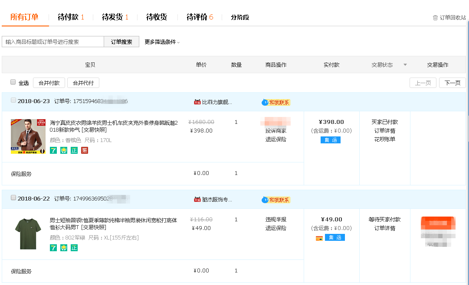Open the leather jacket product thumbnail
Image resolution: width=469 pixels, height=285 pixels.
pyautogui.click(x=29, y=136)
